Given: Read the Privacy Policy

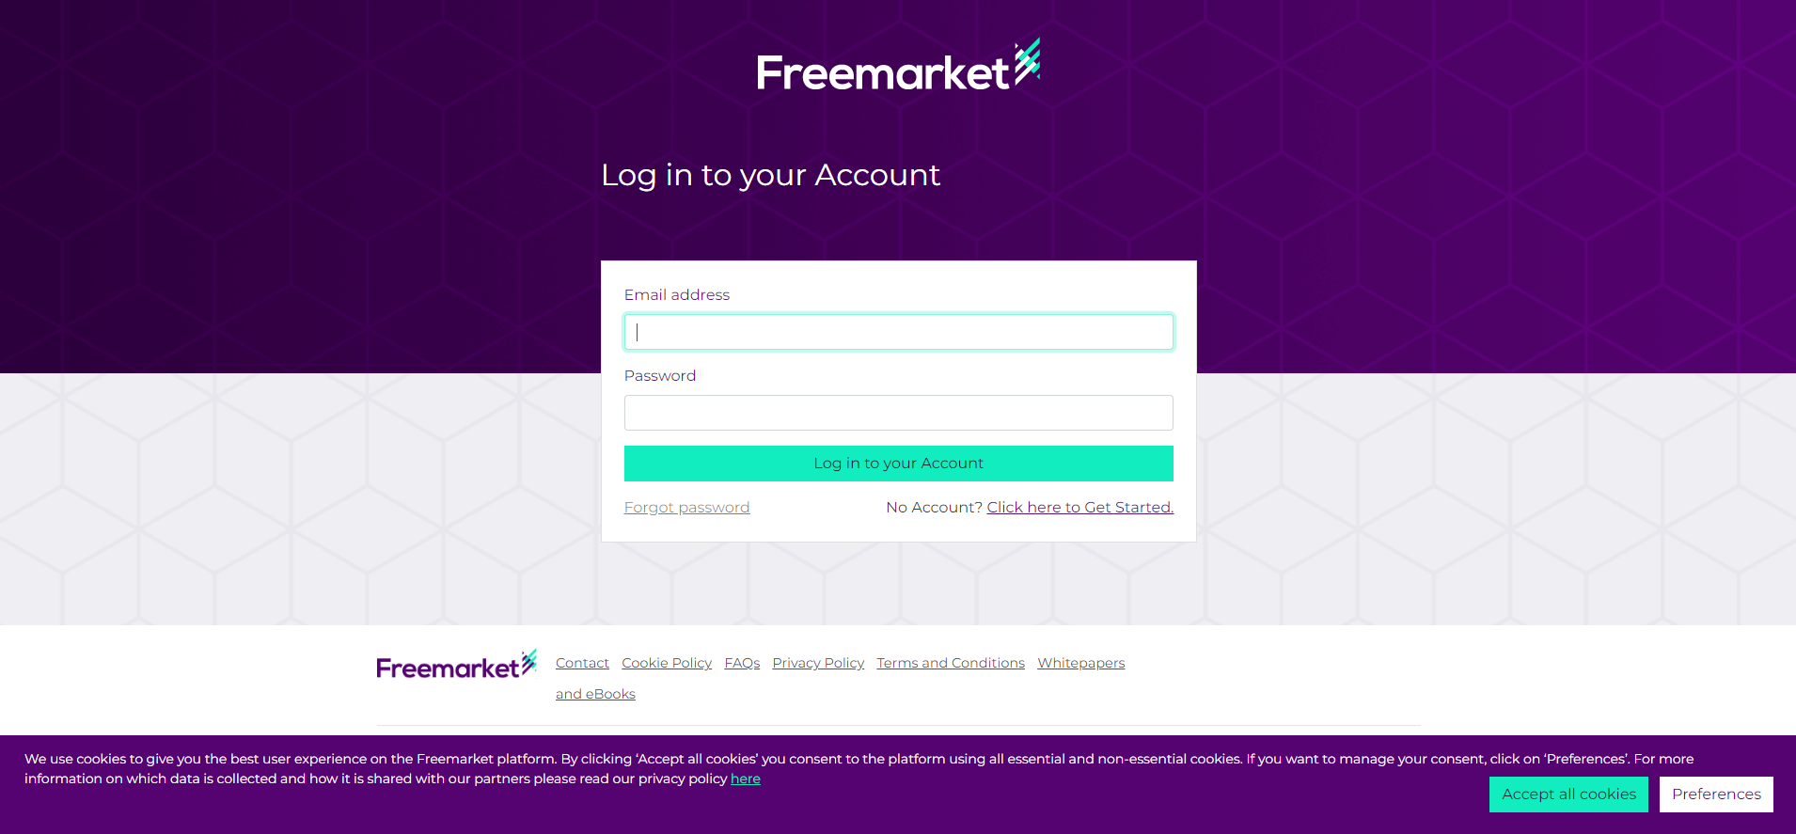Looking at the screenshot, I should coord(818,663).
